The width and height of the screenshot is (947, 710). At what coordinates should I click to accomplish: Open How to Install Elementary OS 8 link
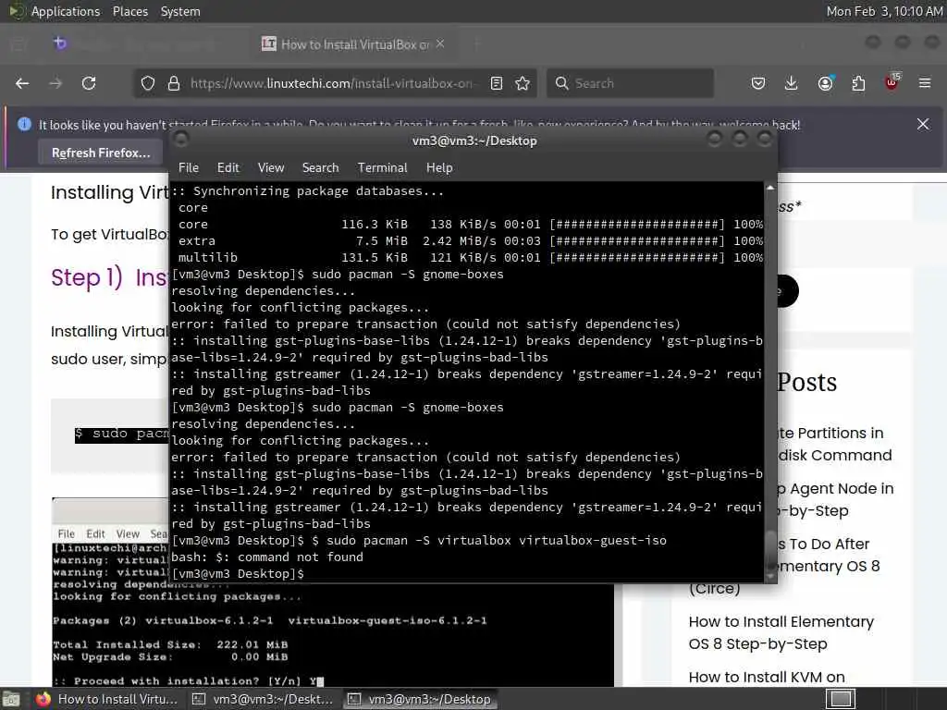tap(781, 632)
